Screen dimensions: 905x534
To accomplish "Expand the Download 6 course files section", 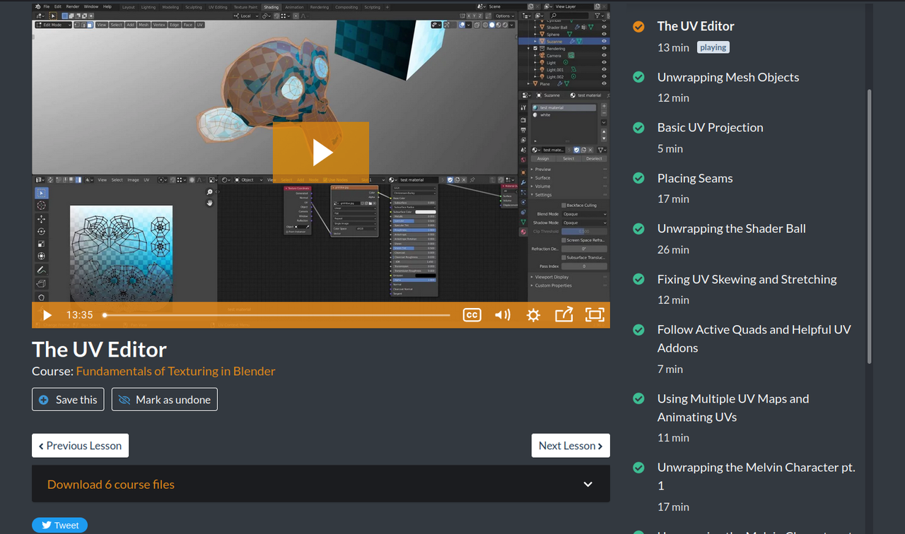I will pos(111,485).
